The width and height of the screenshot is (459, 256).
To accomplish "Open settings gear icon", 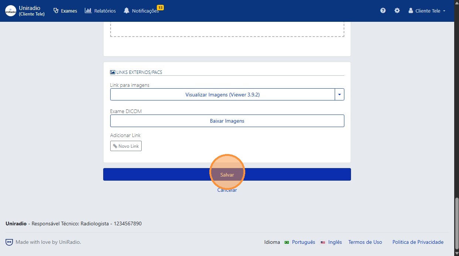I will [397, 11].
